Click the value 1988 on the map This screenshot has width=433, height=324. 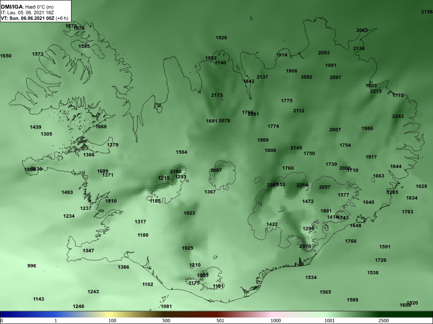tap(367, 128)
